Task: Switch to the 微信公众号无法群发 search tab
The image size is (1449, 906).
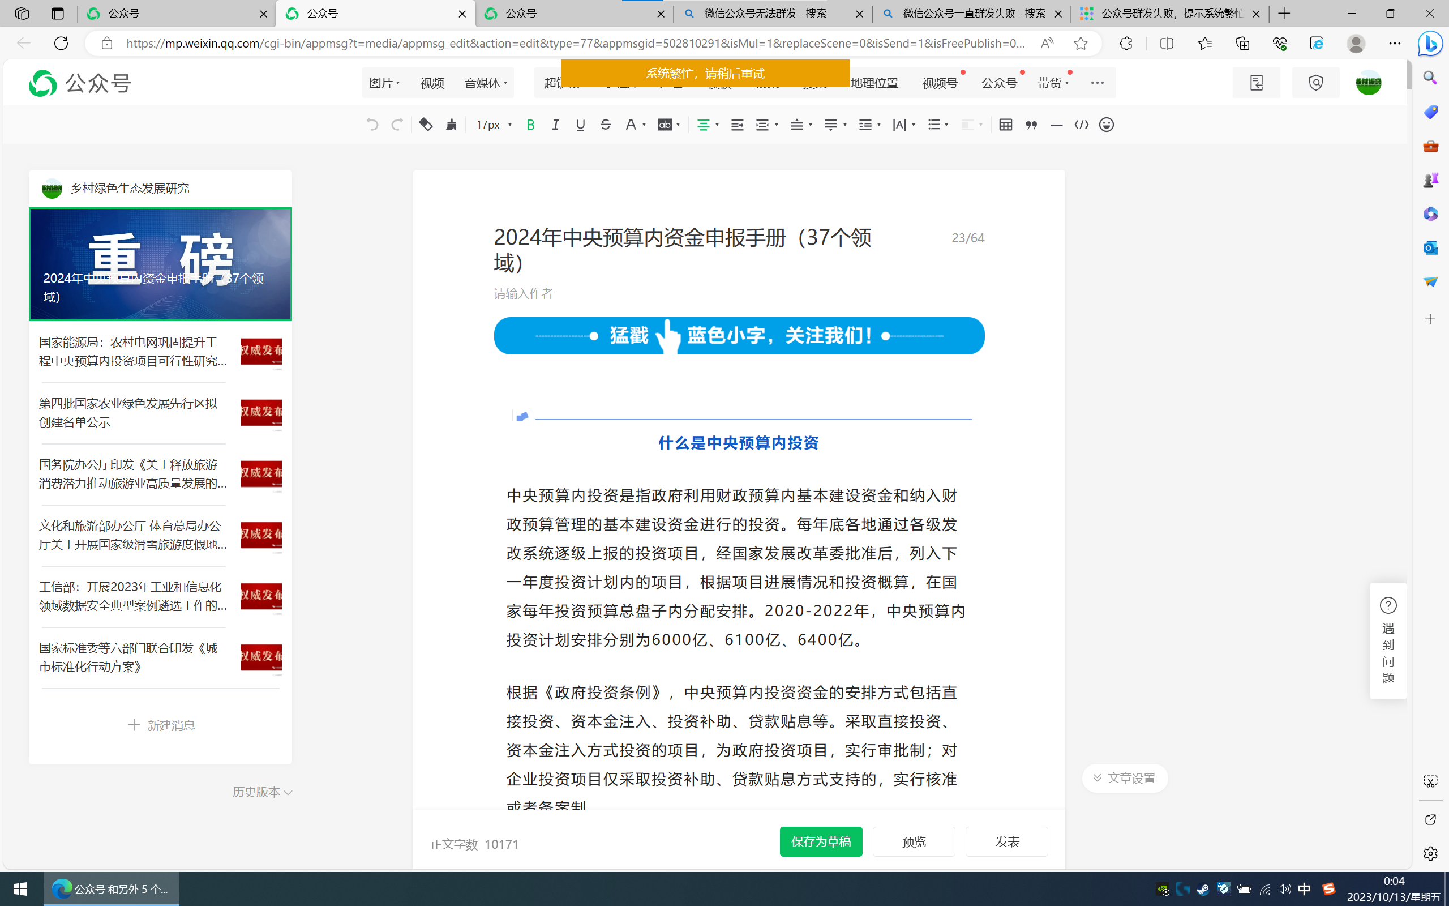Action: click(765, 13)
